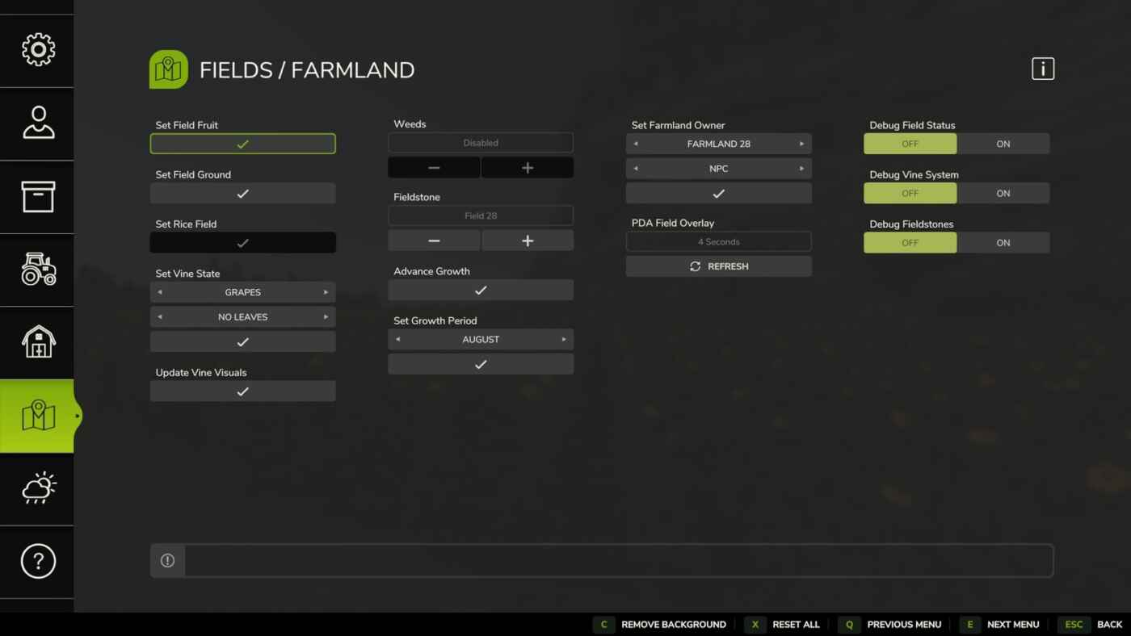Image resolution: width=1131 pixels, height=636 pixels.
Task: Select the map fields sidebar tab
Action: (x=37, y=416)
